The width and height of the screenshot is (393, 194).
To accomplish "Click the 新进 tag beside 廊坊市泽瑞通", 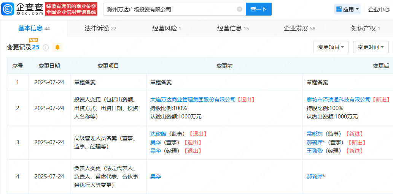I will pos(381,99).
